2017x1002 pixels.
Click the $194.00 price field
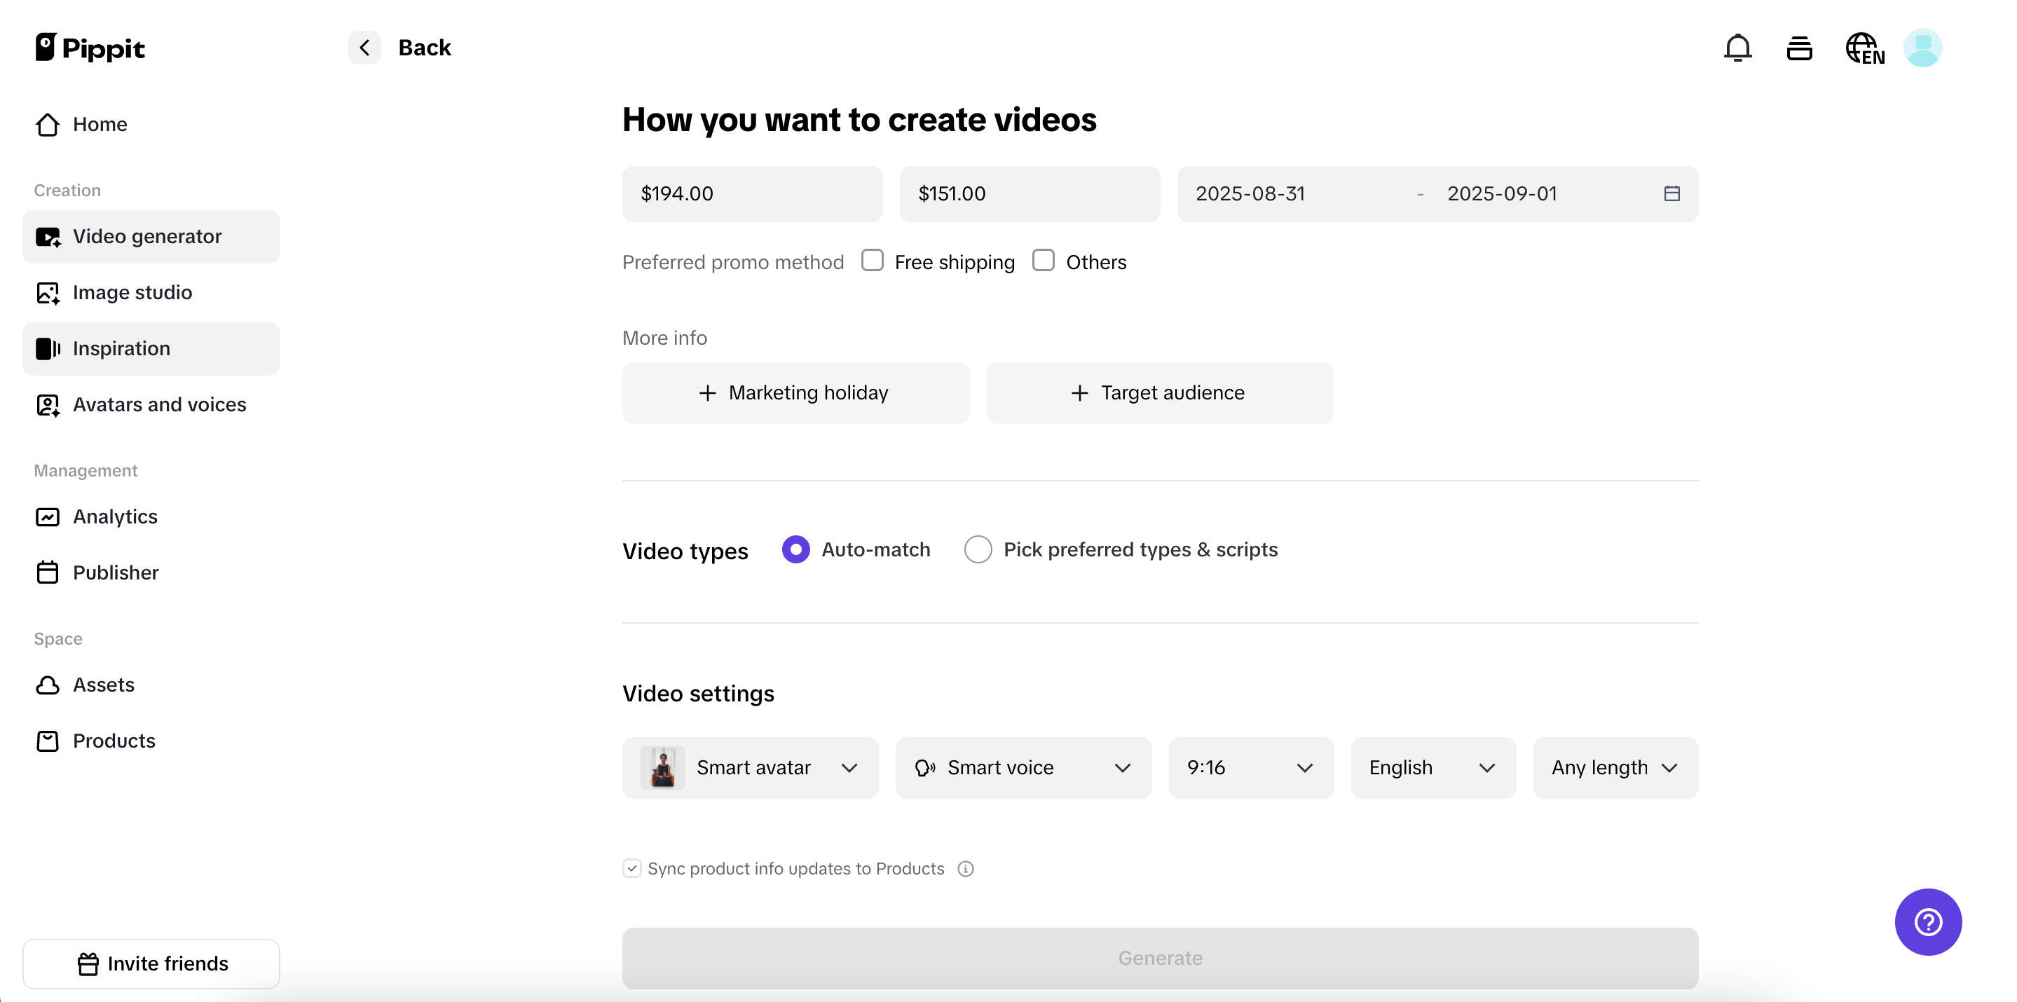pos(752,193)
